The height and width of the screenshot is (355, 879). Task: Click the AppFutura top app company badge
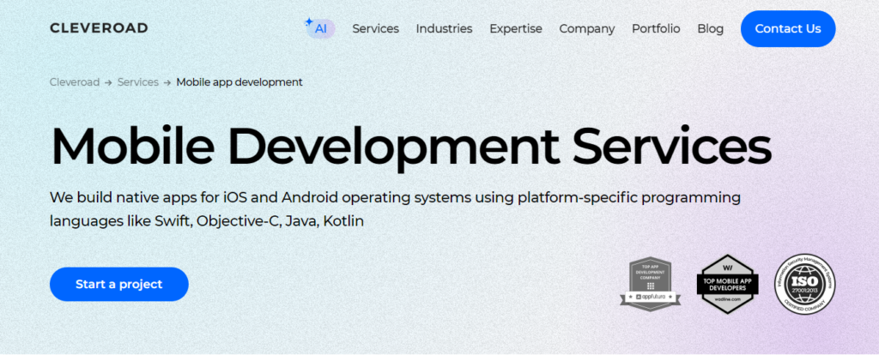point(651,283)
